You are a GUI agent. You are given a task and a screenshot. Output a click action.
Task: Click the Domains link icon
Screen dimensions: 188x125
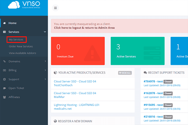[x=5, y=61]
